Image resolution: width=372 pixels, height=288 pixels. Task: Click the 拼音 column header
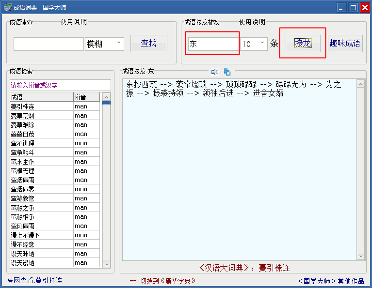point(86,97)
